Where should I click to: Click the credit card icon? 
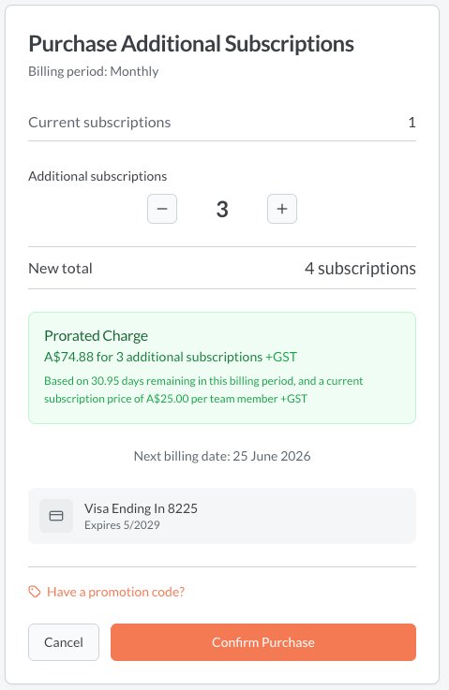point(56,516)
